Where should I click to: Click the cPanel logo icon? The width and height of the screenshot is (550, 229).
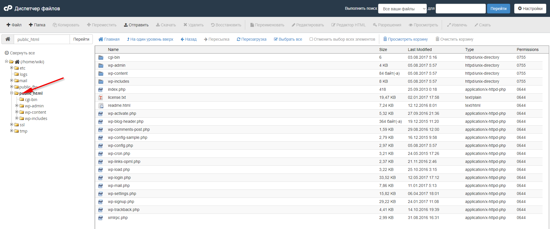click(x=8, y=8)
